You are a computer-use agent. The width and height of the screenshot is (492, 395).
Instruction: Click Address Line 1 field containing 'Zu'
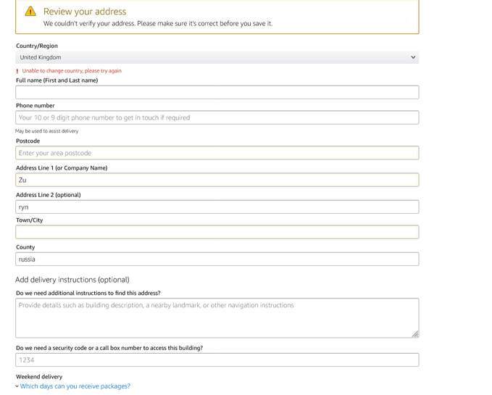point(217,180)
